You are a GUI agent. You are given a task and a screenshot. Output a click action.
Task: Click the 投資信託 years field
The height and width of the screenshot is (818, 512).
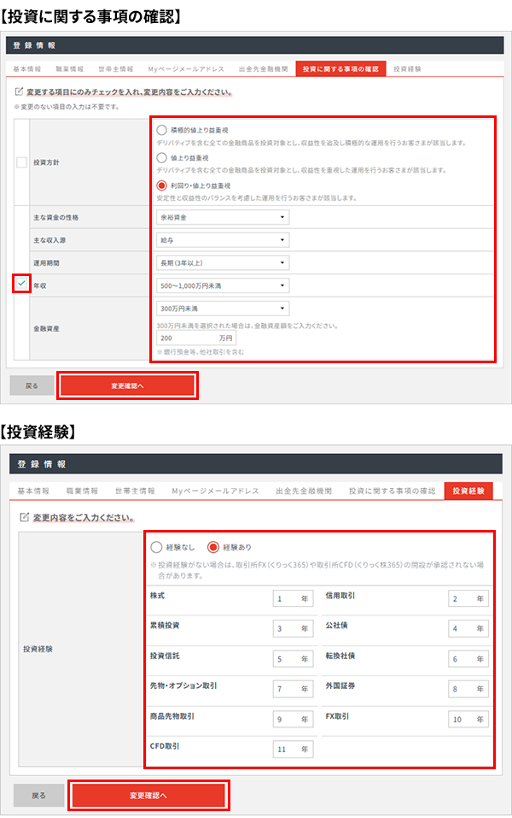pyautogui.click(x=293, y=659)
